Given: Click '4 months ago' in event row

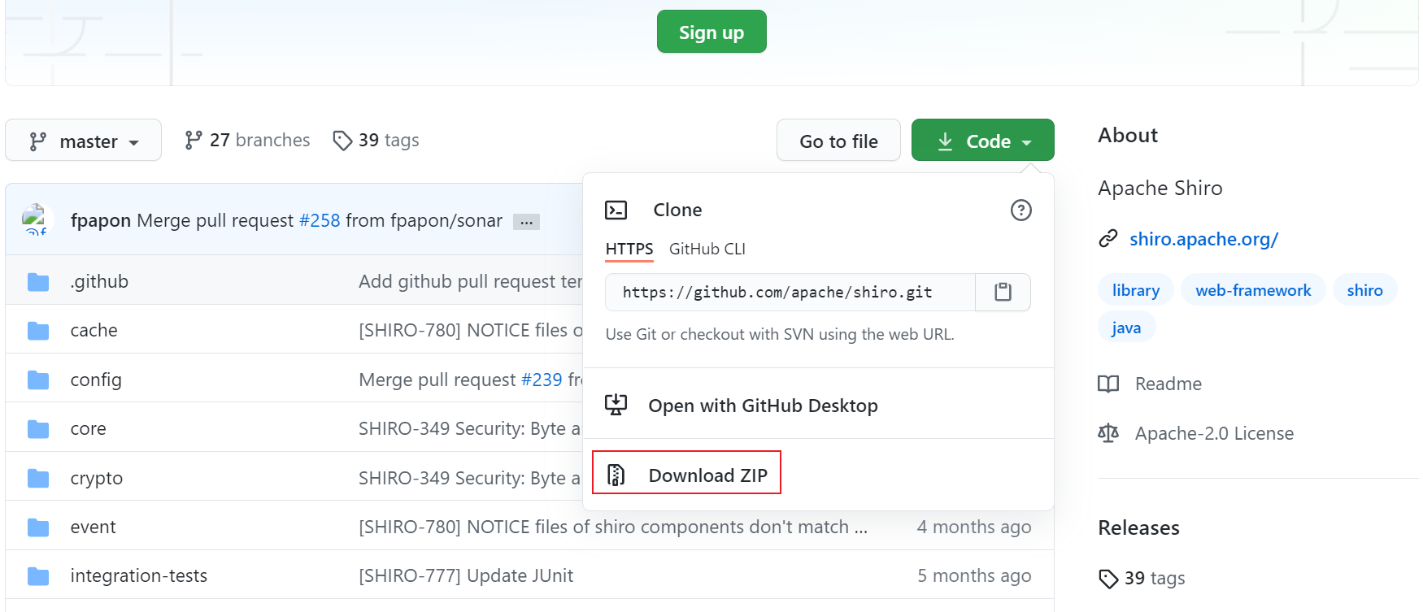Looking at the screenshot, I should (x=974, y=527).
